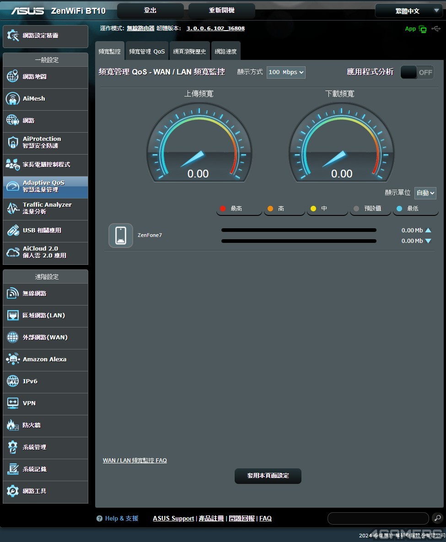Select the blue 最低 priority swatch

pos(399,209)
